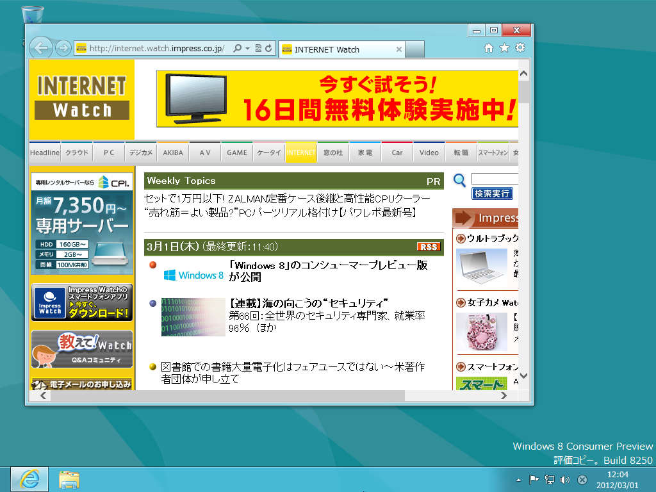Image resolution: width=656 pixels, height=492 pixels.
Task: Open the 家電 navigation tab
Action: coord(365,152)
